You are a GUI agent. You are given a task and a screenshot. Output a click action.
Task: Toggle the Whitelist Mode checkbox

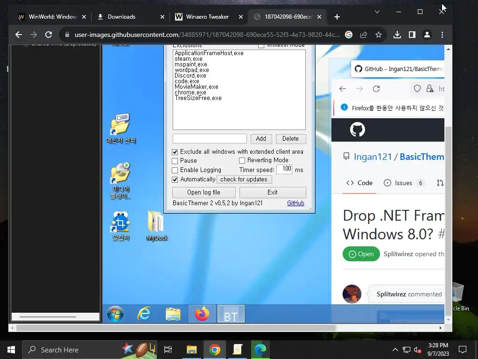(261, 46)
